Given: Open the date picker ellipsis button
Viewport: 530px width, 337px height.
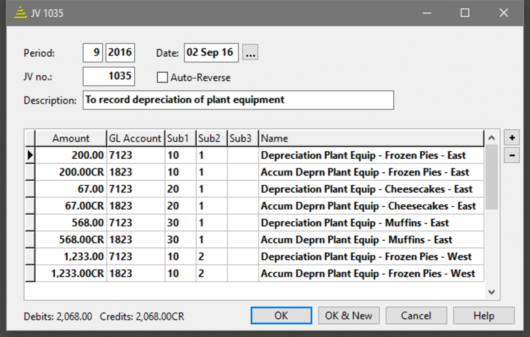Looking at the screenshot, I should coord(250,53).
